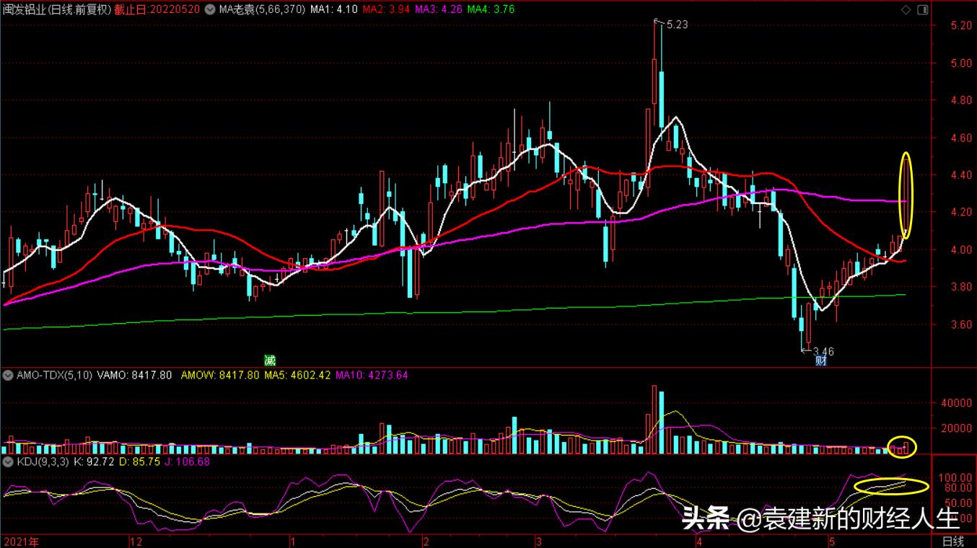This screenshot has width=977, height=548.
Task: Click the diamond icon at chart top-right
Action: pos(906,9)
